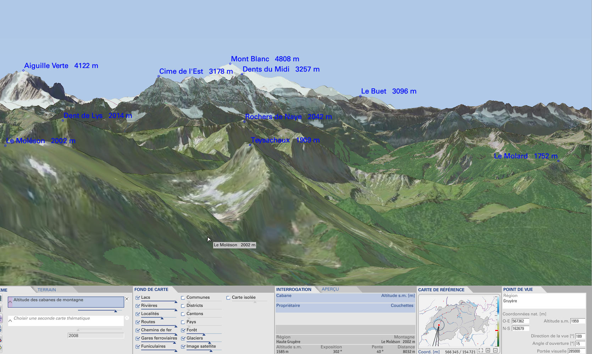
Task: Uncheck the Lacs layer checkbox
Action: pos(138,298)
